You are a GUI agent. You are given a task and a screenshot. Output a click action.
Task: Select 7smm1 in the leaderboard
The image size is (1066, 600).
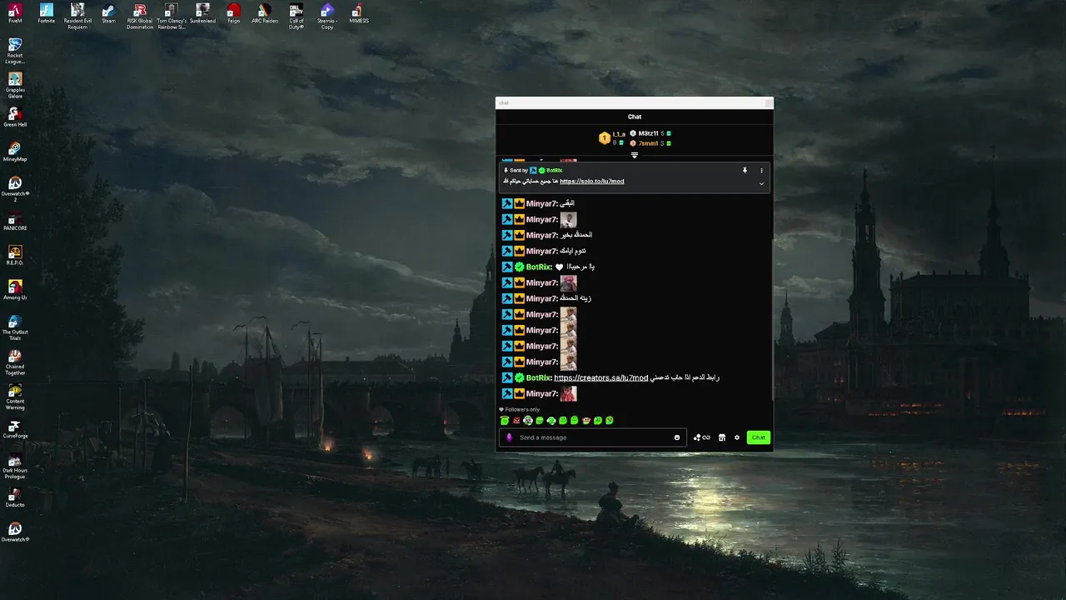[x=648, y=143]
